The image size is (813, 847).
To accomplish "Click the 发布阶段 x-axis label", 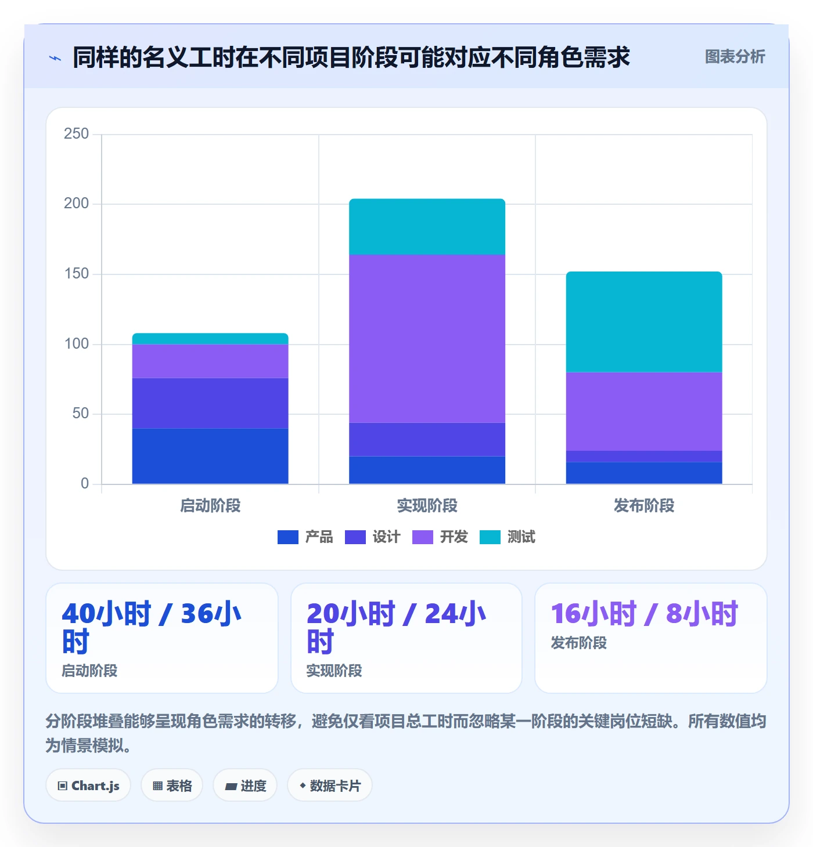I will click(x=644, y=506).
